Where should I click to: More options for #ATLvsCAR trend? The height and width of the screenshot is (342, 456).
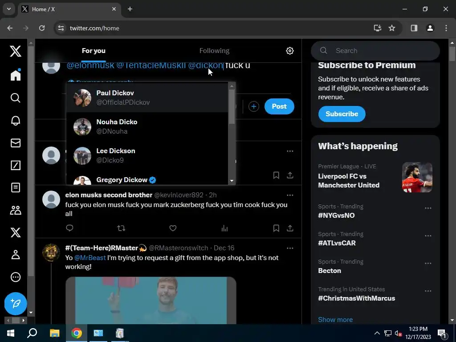pyautogui.click(x=428, y=236)
